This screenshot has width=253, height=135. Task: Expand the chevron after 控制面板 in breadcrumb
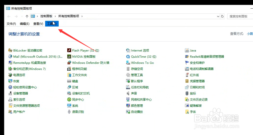55,16
